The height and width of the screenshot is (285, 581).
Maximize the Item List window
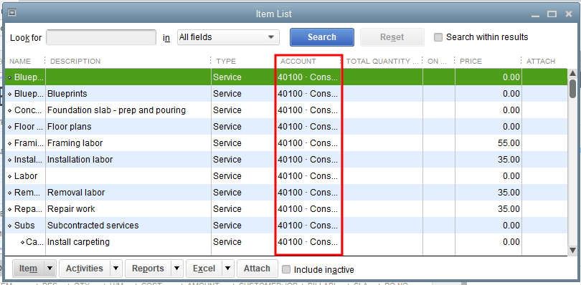(552, 14)
